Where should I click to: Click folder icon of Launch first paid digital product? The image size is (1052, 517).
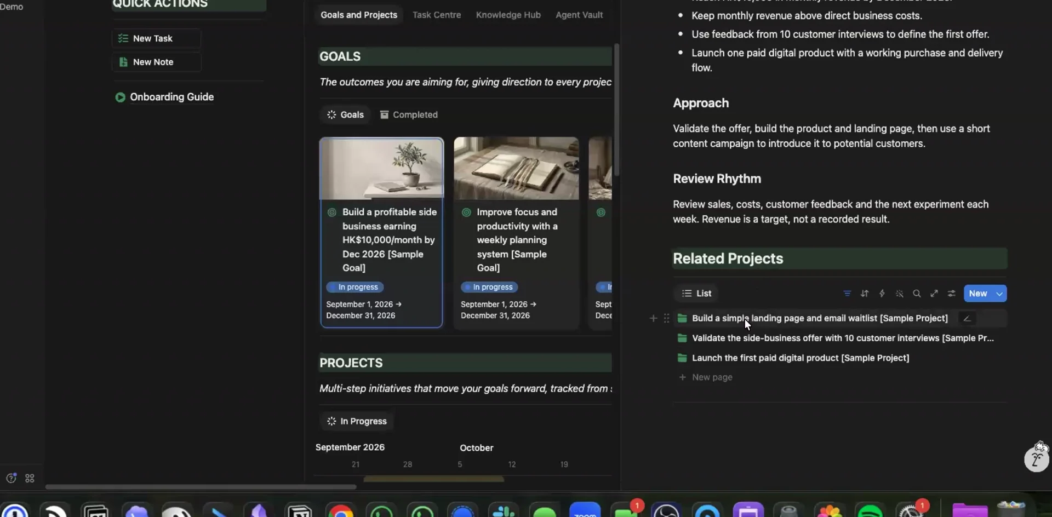tap(682, 358)
